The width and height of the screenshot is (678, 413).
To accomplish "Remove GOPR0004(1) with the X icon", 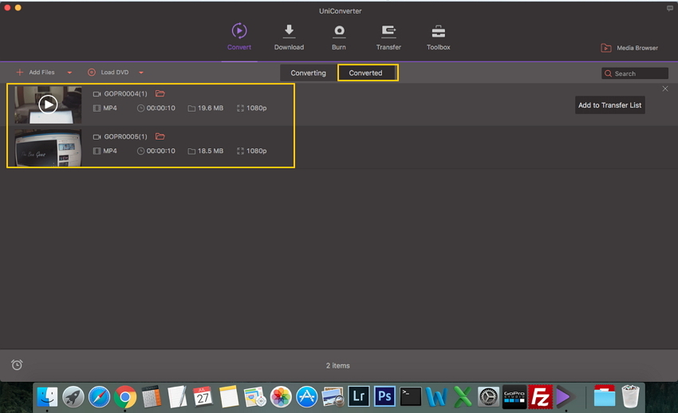I will tap(665, 88).
